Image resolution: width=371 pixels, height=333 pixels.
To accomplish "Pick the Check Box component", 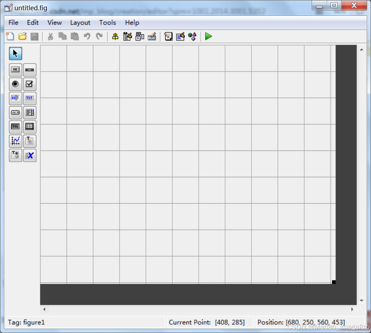I will (x=30, y=84).
